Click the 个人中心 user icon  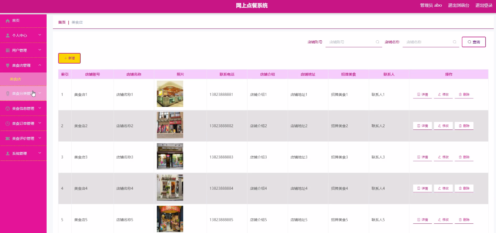7,35
